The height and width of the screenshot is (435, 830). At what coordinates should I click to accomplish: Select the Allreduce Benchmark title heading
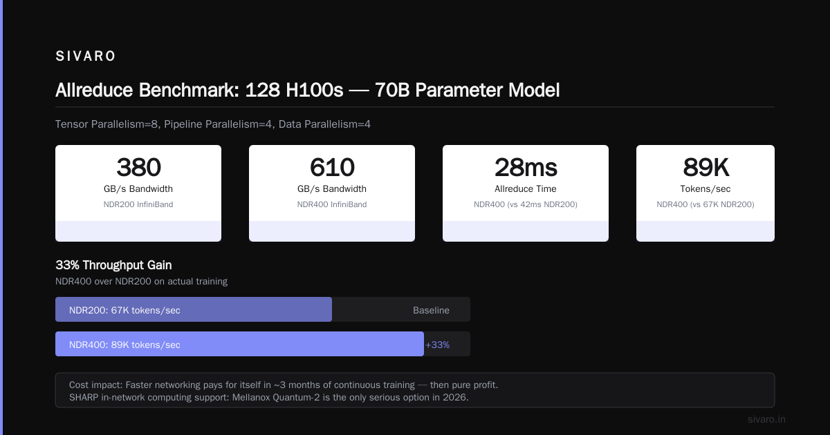tap(307, 90)
